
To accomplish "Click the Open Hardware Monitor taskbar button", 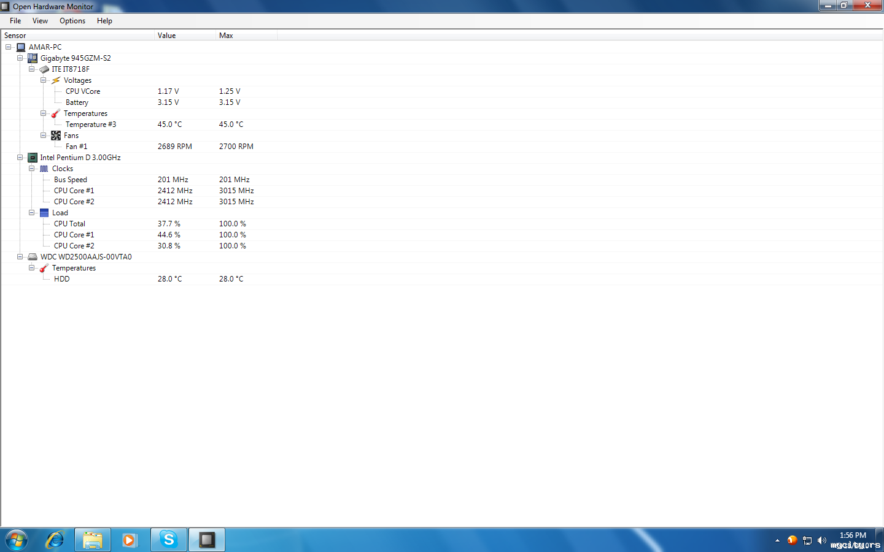I will [x=207, y=540].
